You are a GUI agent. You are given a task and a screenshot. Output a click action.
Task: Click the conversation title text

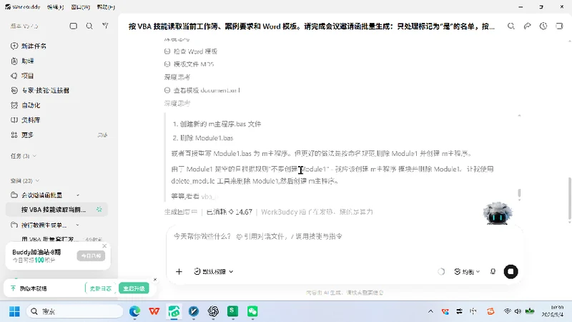[312, 26]
